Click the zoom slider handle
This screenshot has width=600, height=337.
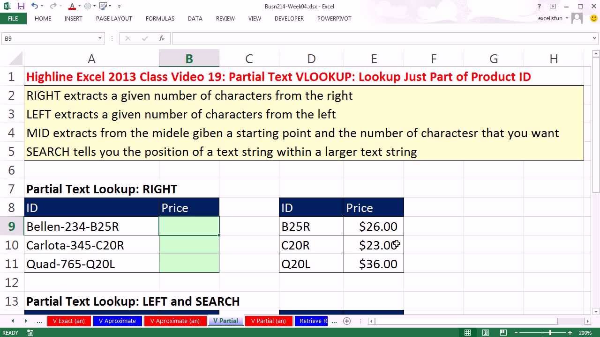click(x=550, y=333)
